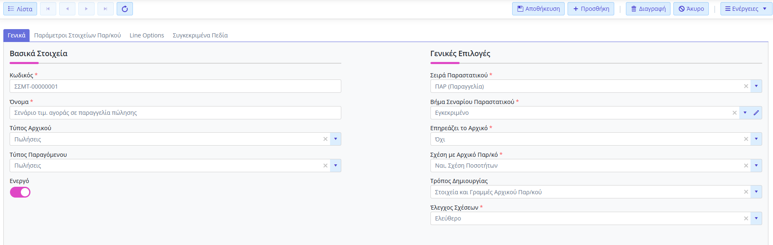The width and height of the screenshot is (773, 245).
Task: Expand the Έλεγχος Σχέσεων dropdown
Action: [x=756, y=218]
